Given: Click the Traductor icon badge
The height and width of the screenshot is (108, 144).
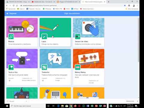Looking at the screenshot, I should coord(44,67).
